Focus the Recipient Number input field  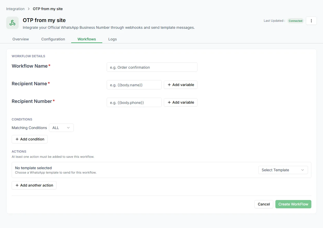[x=134, y=102]
